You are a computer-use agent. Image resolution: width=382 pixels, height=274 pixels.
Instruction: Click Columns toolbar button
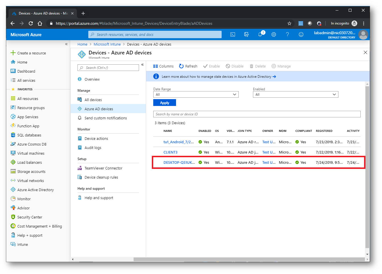click(163, 66)
